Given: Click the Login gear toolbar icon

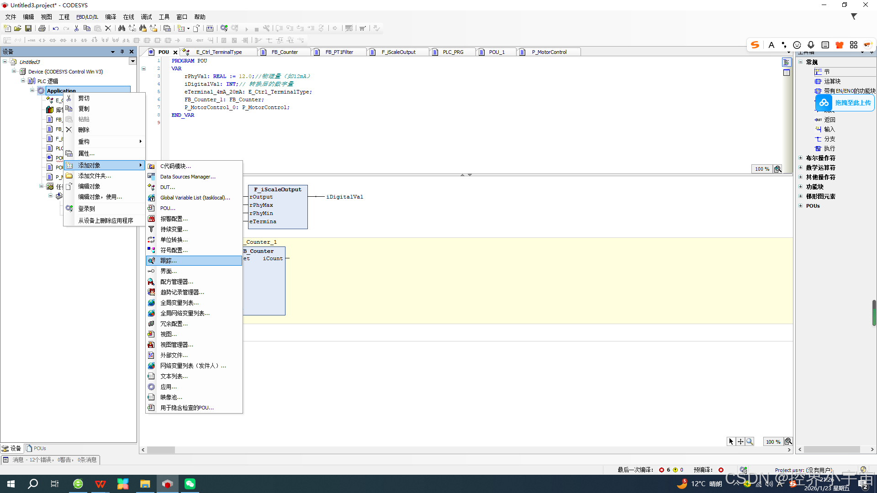Looking at the screenshot, I should [x=224, y=28].
